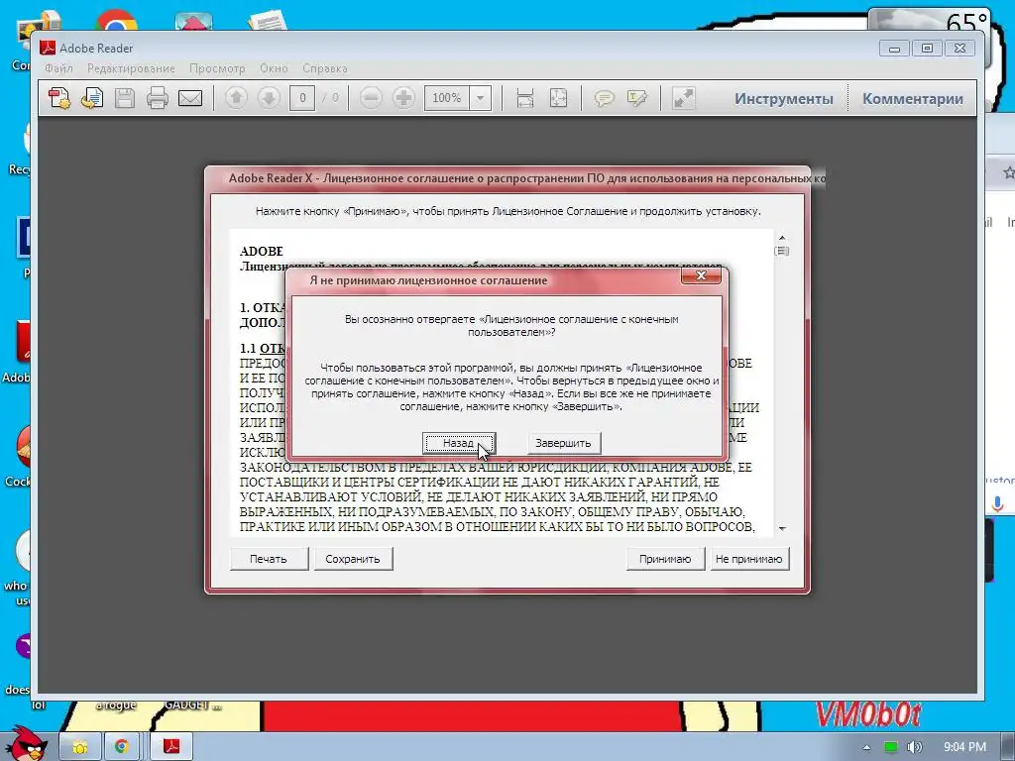Click the highlight text tool icon

coord(637,98)
